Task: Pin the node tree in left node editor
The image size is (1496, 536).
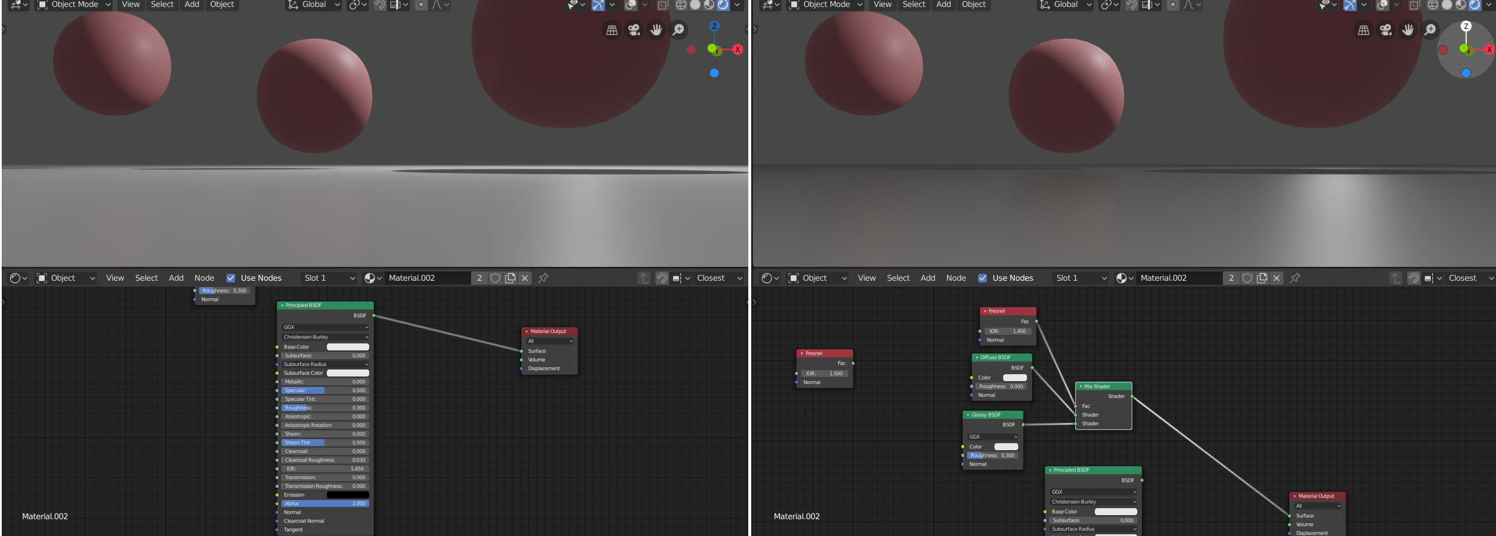Action: pyautogui.click(x=543, y=278)
